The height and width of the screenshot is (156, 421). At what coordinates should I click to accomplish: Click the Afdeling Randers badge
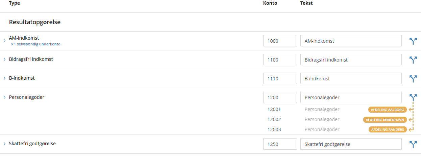pos(387,130)
